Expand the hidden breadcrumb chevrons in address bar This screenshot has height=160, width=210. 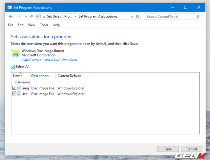tap(44, 17)
